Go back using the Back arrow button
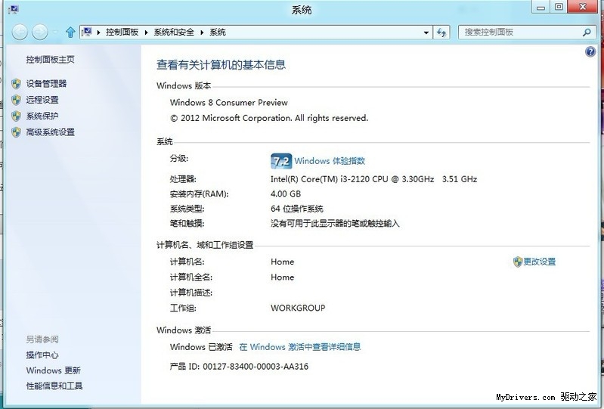 pyautogui.click(x=20, y=32)
